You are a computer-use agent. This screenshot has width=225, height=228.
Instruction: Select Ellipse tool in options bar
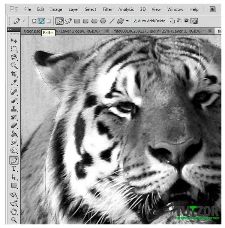coord(94,21)
